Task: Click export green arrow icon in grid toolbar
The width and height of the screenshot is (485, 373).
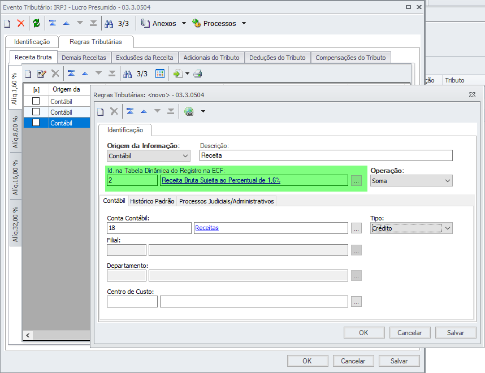Action: (x=177, y=73)
